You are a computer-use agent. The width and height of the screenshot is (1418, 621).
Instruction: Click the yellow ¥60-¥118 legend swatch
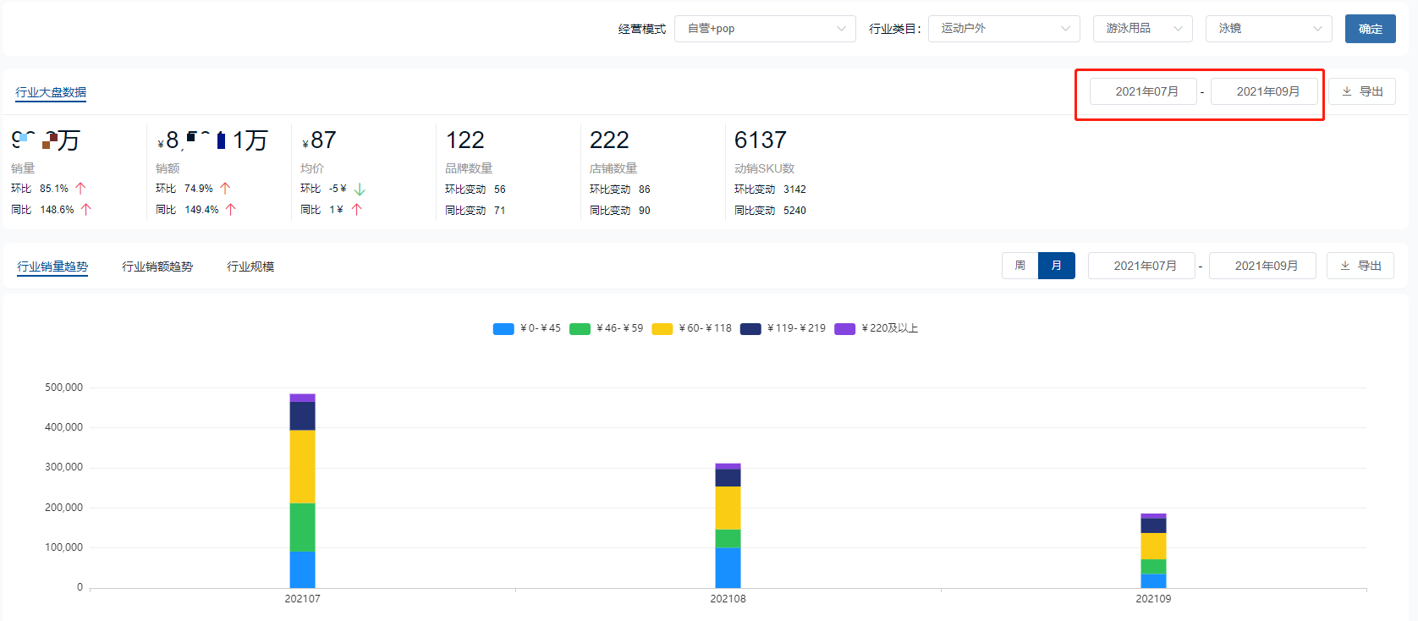point(662,329)
